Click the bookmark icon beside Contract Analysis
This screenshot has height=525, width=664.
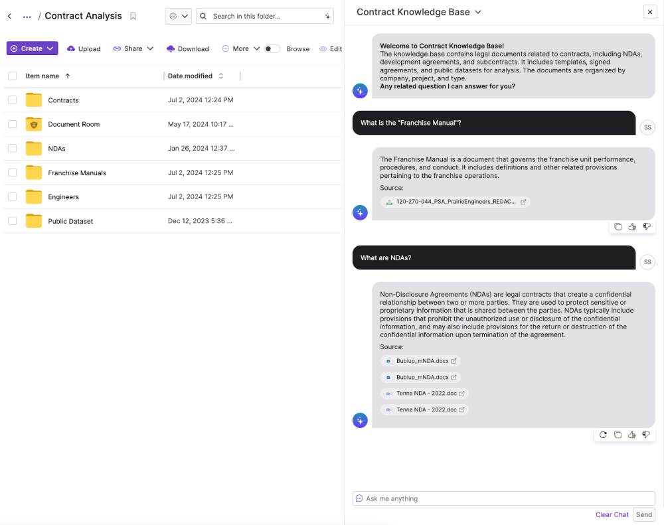133,16
